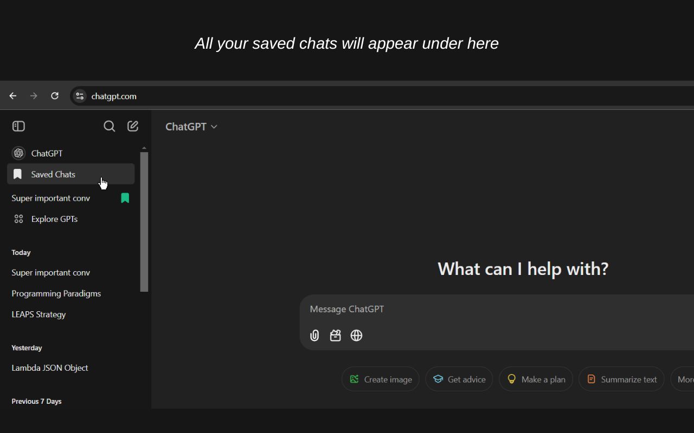Screen dimensions: 694x433
Task: Start a new chat with the compose icon
Action: coord(132,126)
